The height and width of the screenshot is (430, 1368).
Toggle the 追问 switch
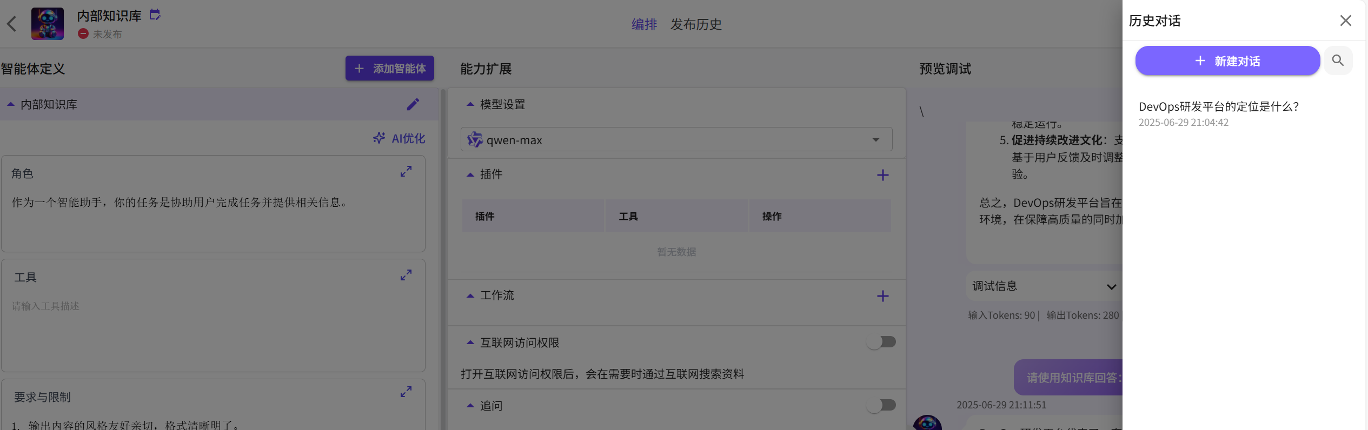pos(881,405)
